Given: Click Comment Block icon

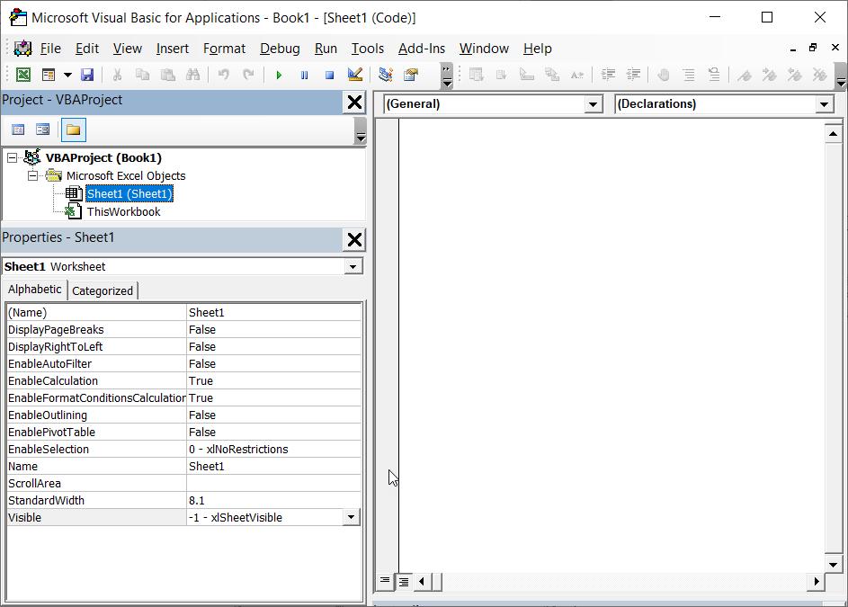Looking at the screenshot, I should click(x=689, y=75).
